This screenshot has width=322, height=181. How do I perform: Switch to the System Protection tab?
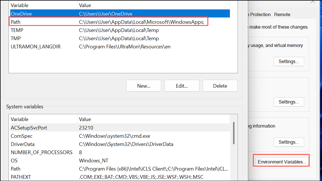click(x=260, y=14)
